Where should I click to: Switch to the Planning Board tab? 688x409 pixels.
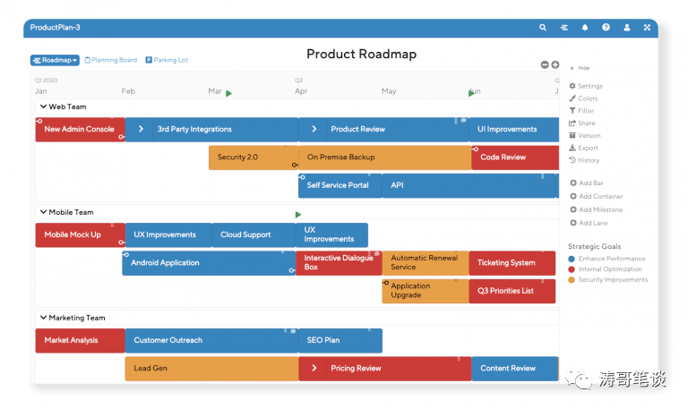tap(111, 60)
